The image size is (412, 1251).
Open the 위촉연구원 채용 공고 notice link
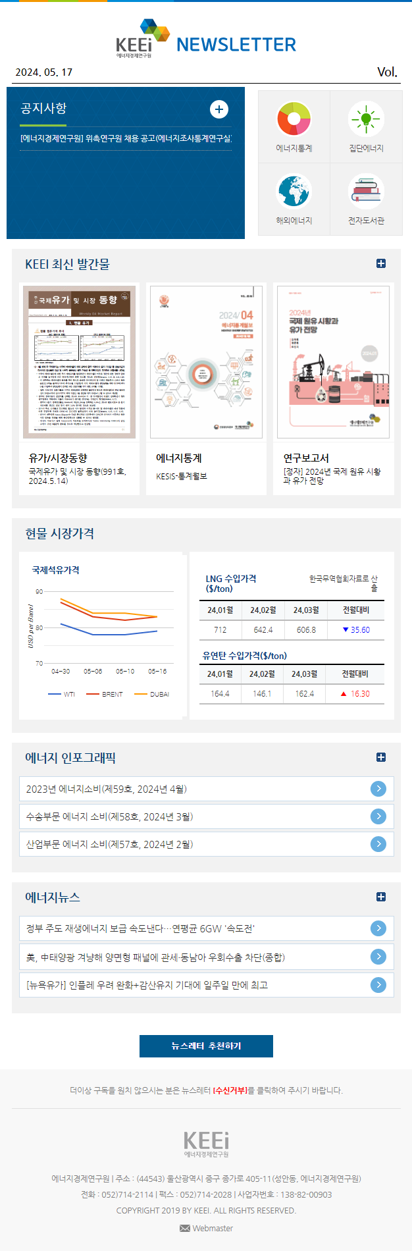coord(126,138)
